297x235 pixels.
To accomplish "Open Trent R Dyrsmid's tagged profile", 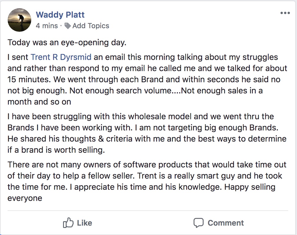I will [61, 57].
